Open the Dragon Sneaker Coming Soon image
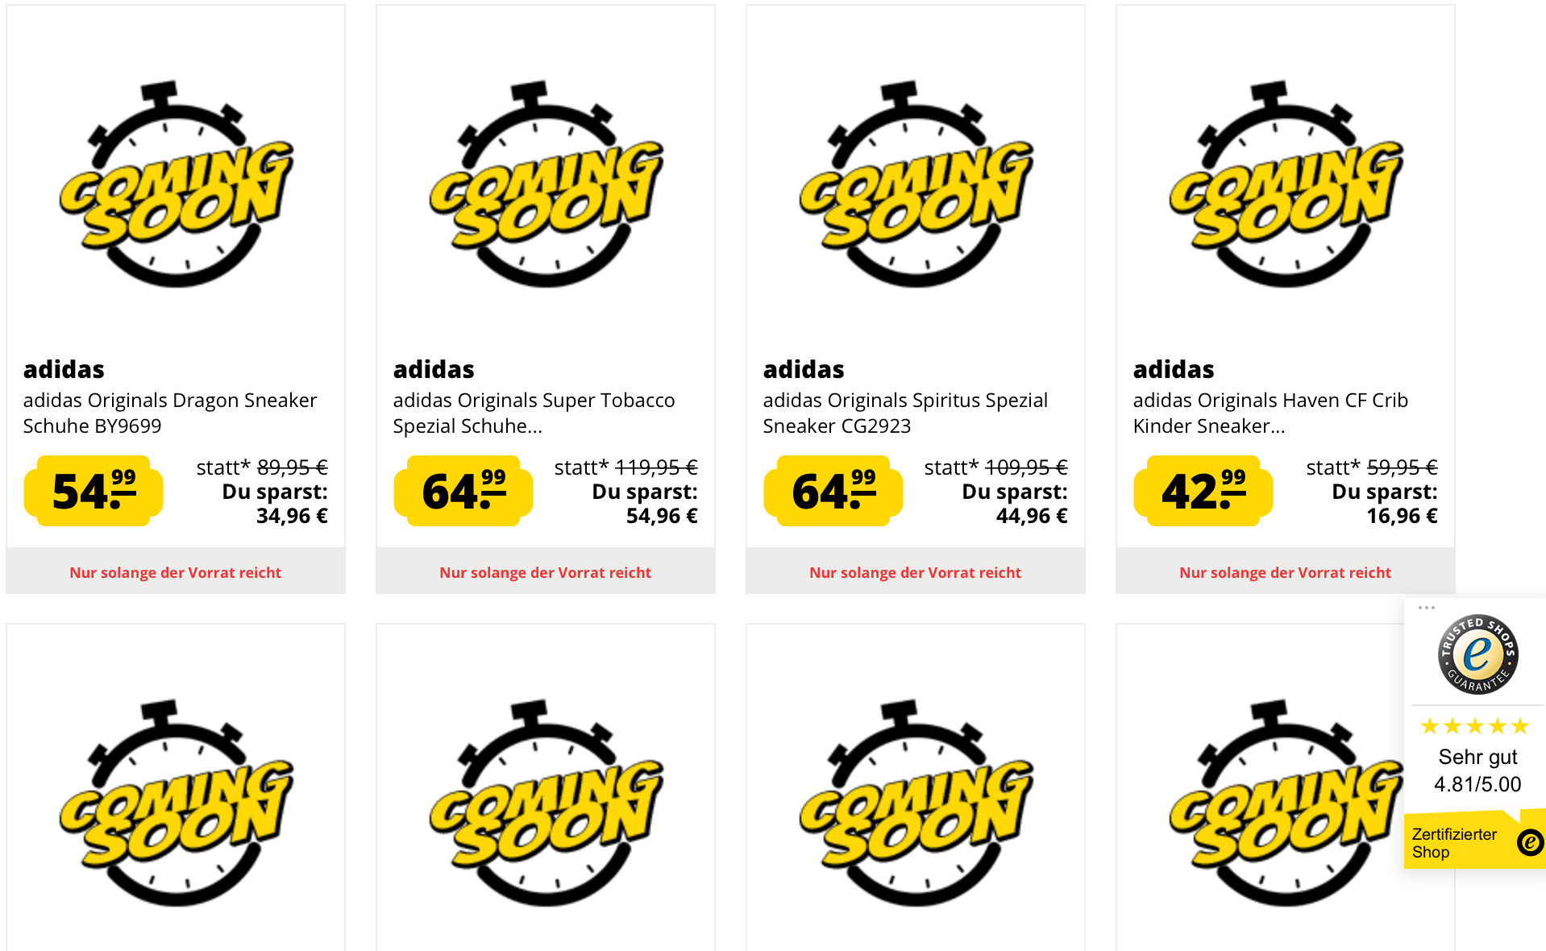The height and width of the screenshot is (951, 1546). [x=176, y=184]
